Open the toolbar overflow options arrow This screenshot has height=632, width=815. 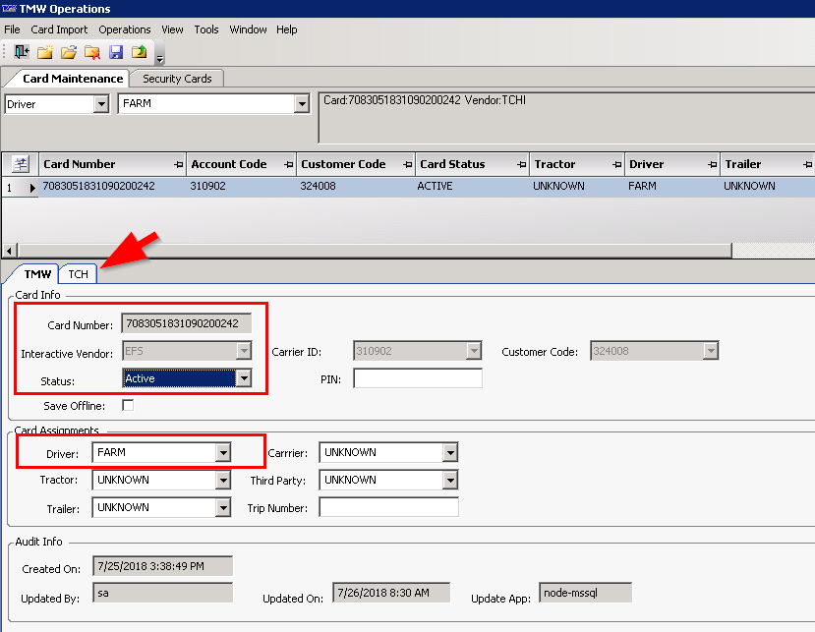click(x=160, y=59)
